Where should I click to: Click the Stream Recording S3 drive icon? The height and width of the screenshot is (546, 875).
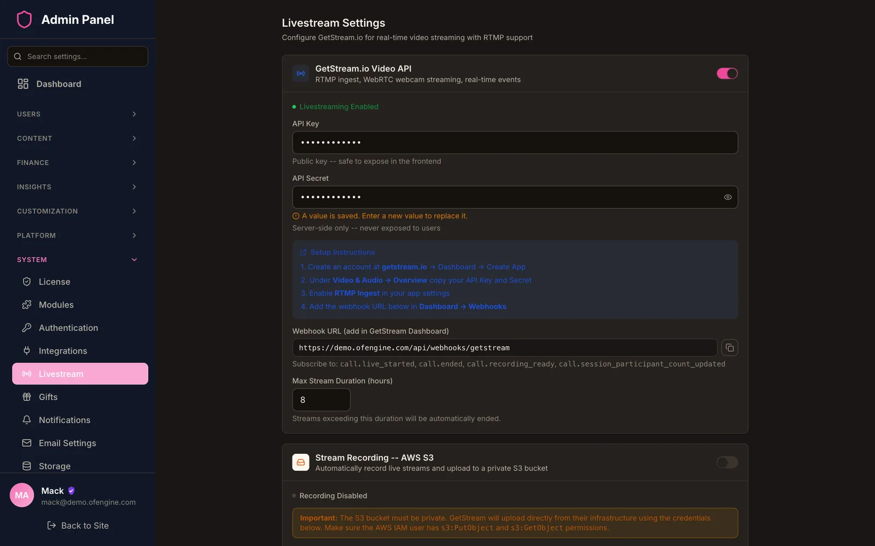[x=301, y=462]
